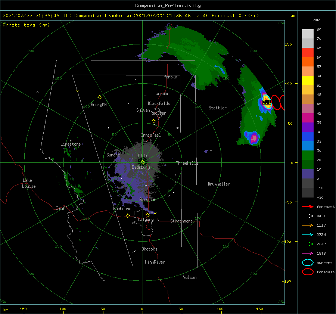Screen dimensions: 336x314
Task: Click the asterisk marker above Limestone label
Action: pyautogui.click(x=71, y=141)
